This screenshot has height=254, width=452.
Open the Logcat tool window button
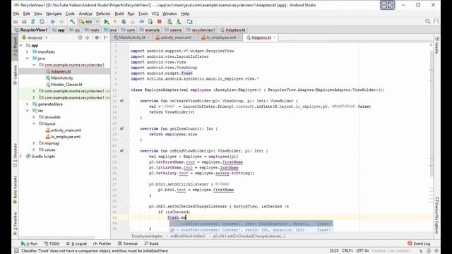pos(76,243)
